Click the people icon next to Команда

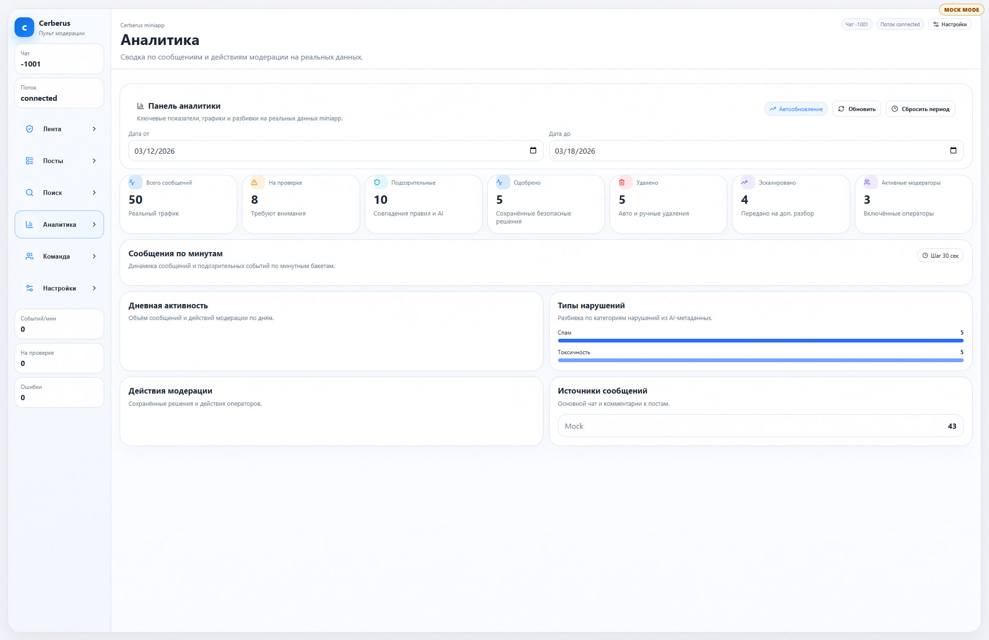coord(30,256)
